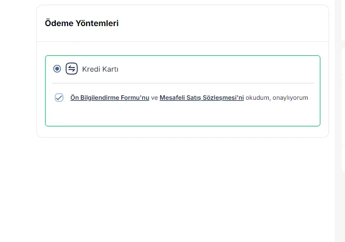
Task: Open the Ön Bilgilendirme Formu'nu link
Action: [110, 97]
